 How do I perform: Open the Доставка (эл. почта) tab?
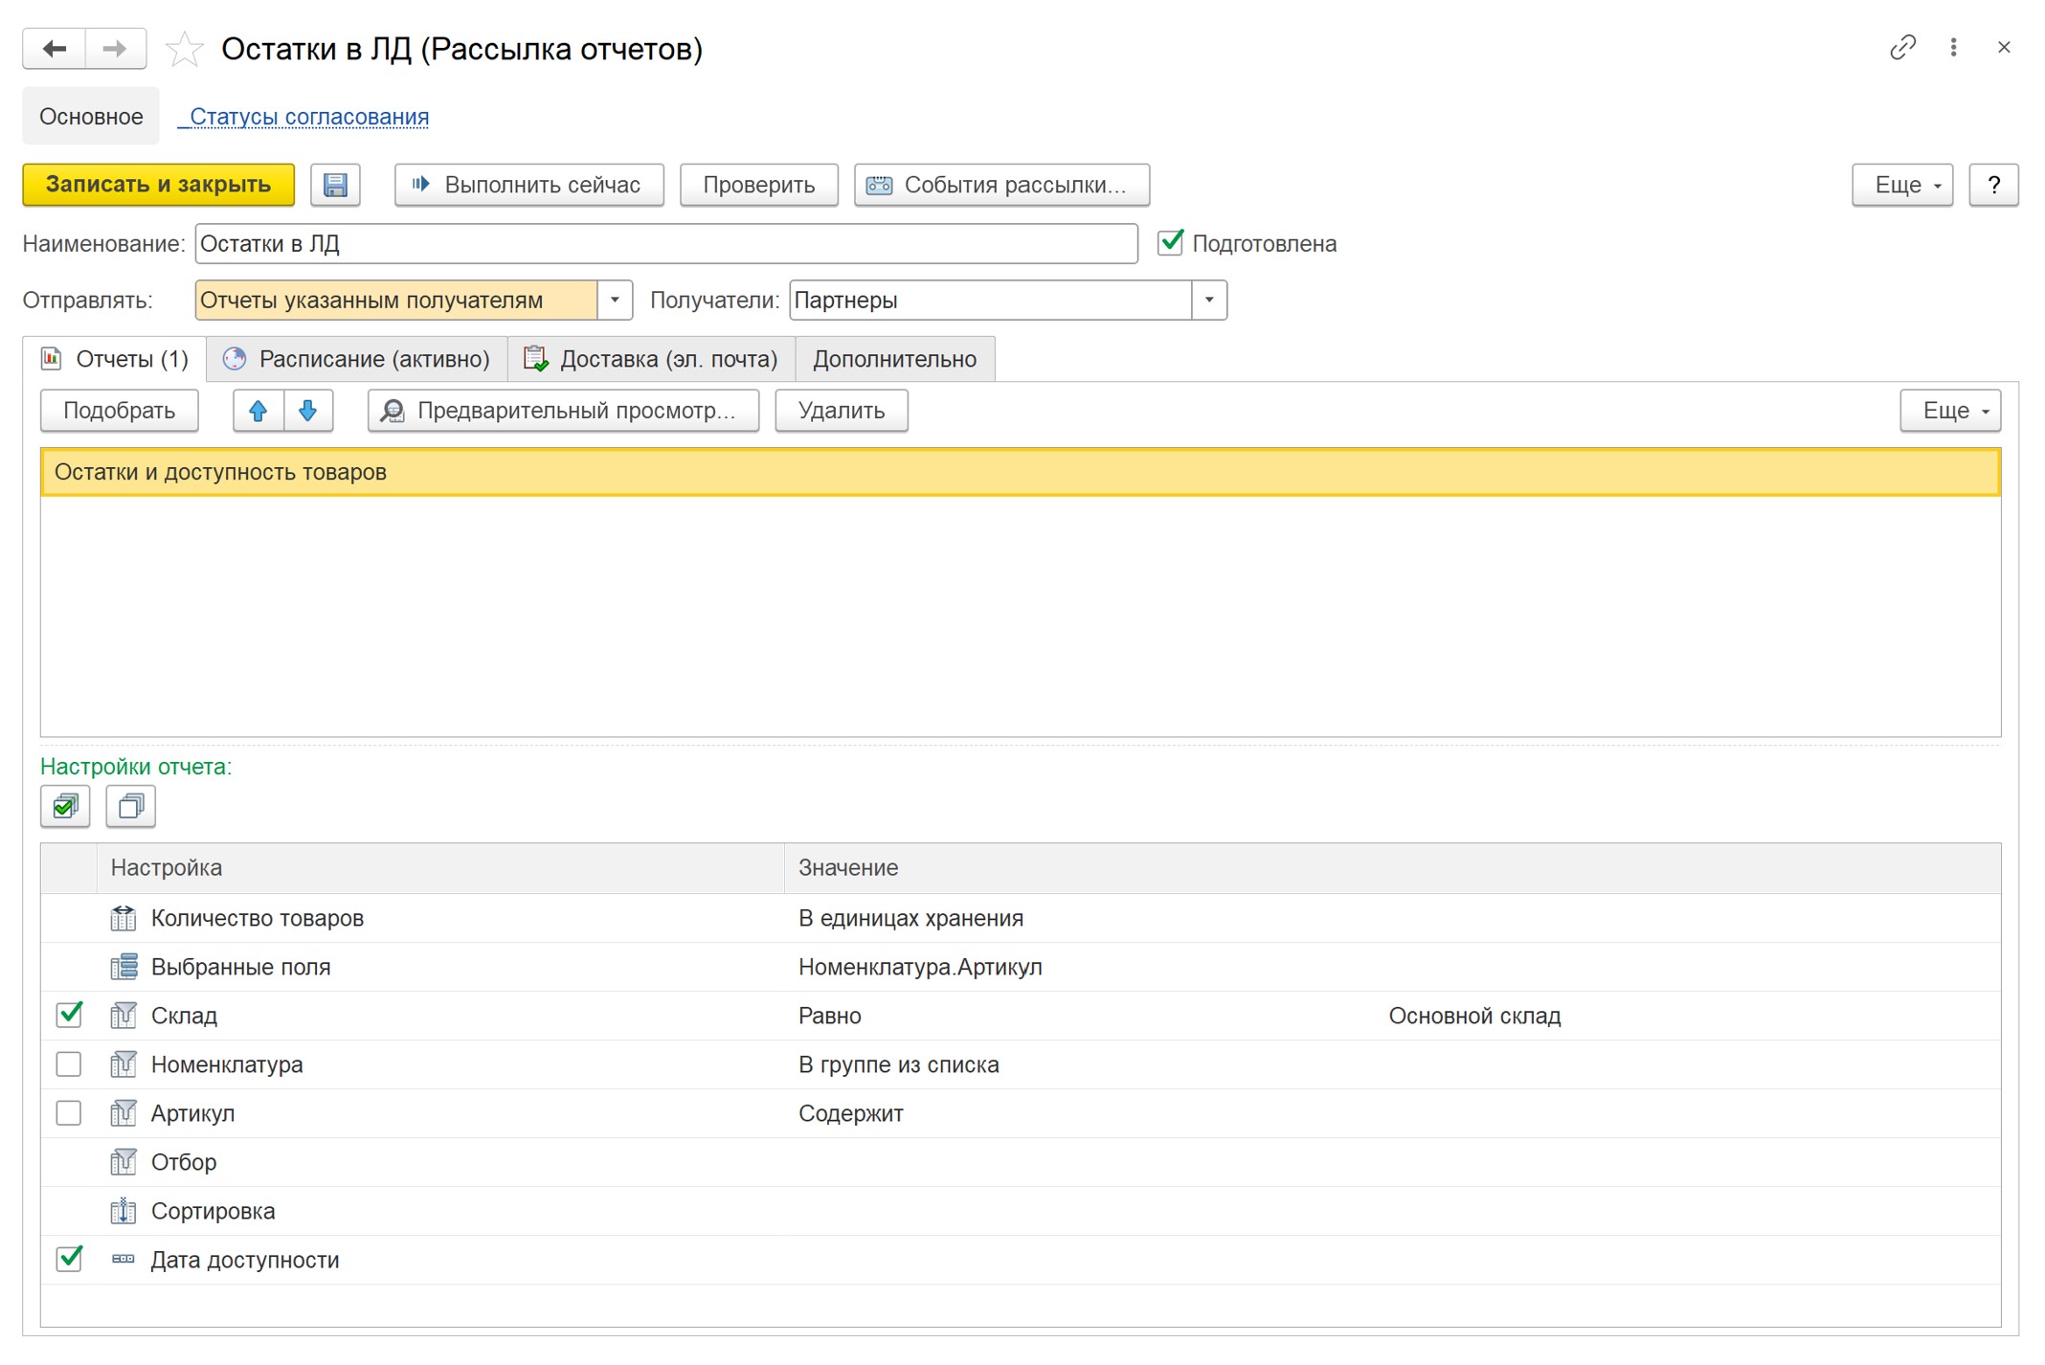click(651, 359)
